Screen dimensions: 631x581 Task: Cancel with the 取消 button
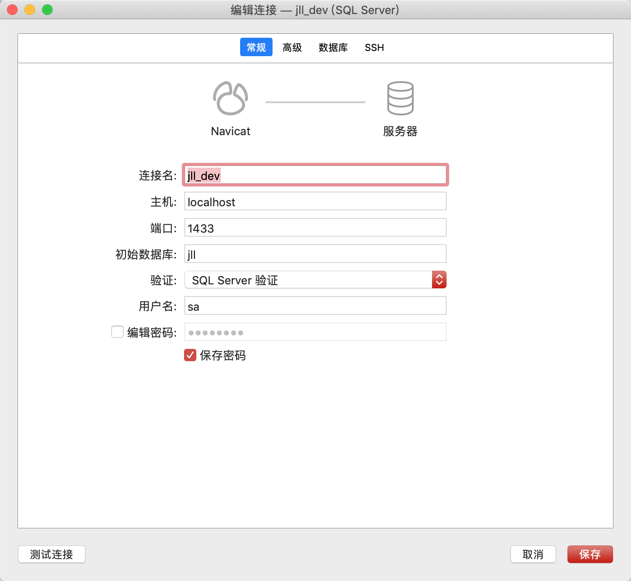pos(533,554)
